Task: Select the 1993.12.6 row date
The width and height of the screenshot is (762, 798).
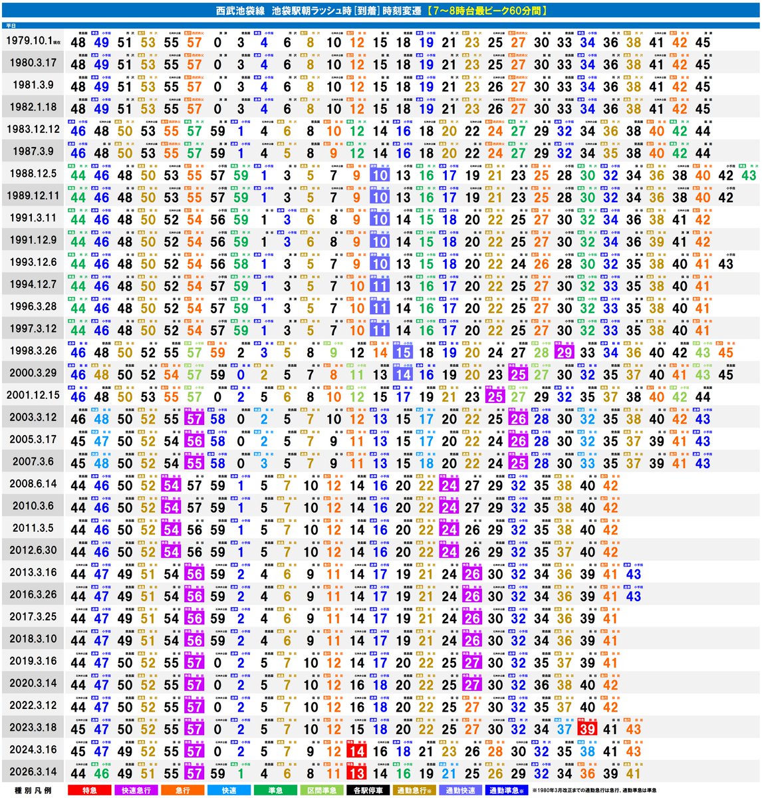Action: [x=33, y=262]
